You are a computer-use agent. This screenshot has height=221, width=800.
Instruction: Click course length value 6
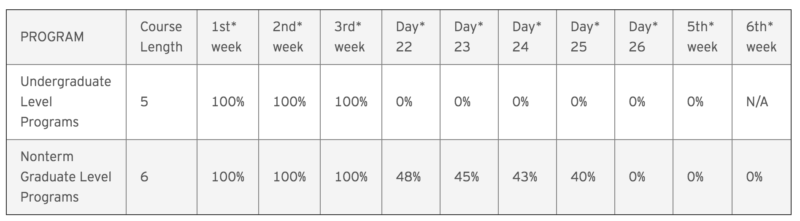(144, 177)
